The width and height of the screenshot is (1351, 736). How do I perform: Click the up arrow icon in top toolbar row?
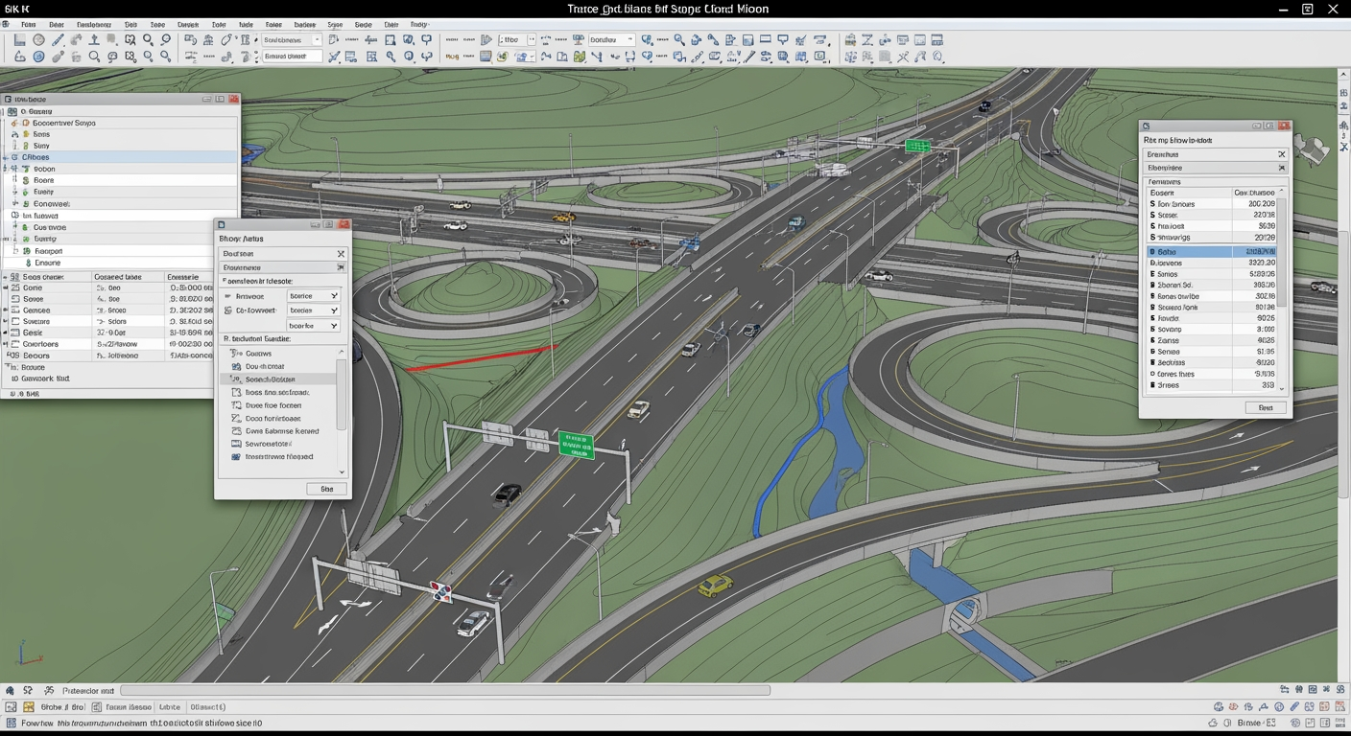pos(94,40)
